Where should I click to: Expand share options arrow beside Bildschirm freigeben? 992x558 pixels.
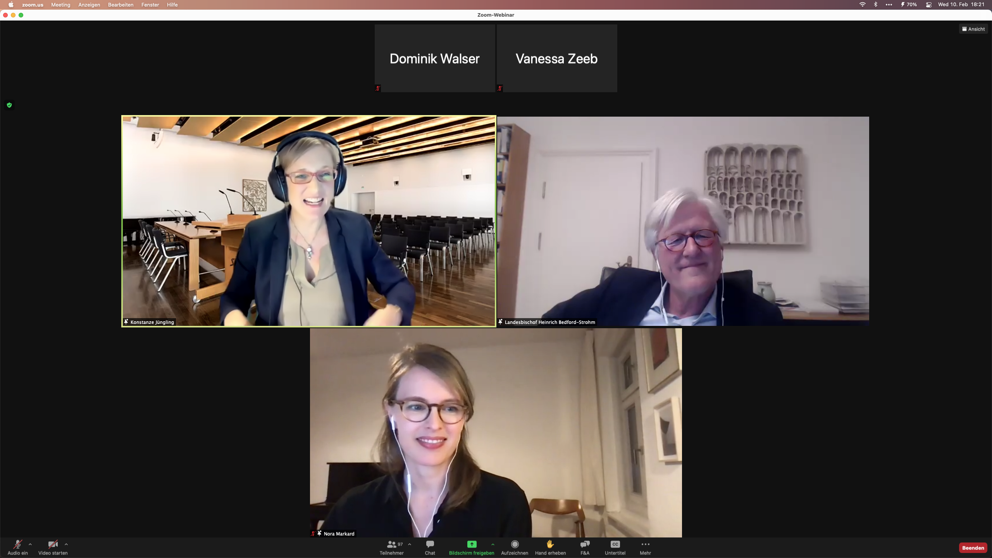pos(493,544)
